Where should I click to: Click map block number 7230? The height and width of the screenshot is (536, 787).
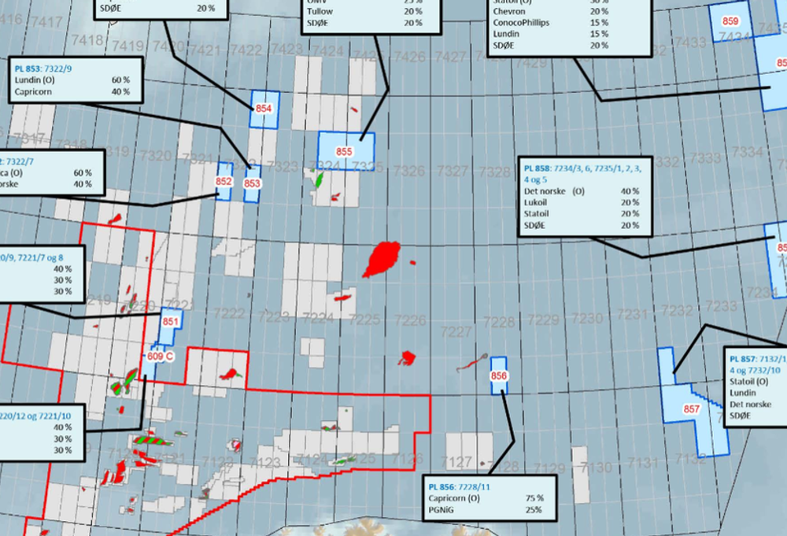pos(587,318)
